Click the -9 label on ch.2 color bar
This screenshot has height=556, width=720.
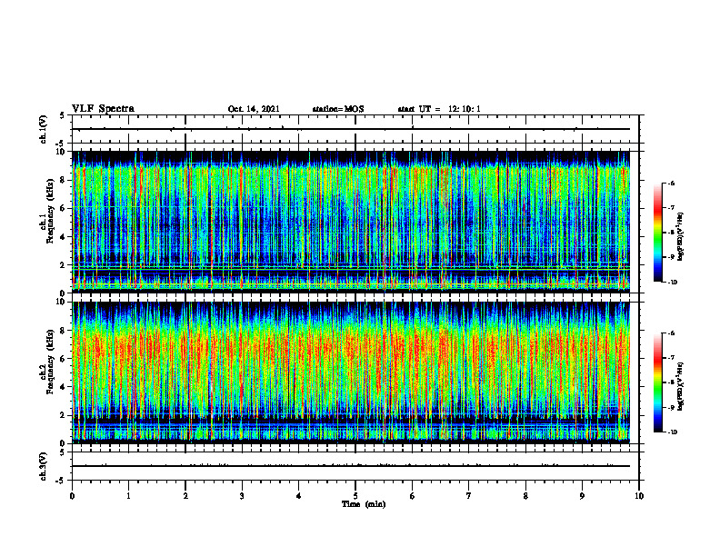[x=671, y=407]
